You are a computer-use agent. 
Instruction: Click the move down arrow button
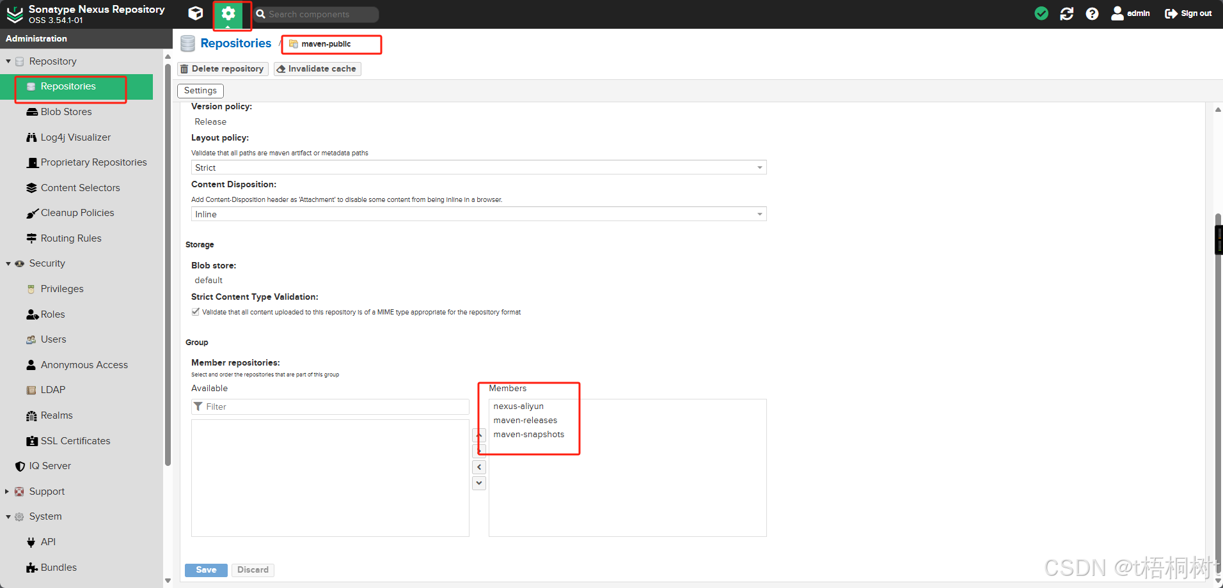(479, 483)
